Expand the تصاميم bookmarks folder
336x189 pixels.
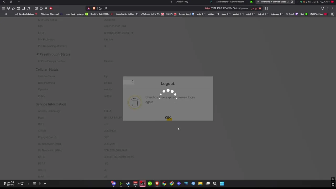pos(238,14)
